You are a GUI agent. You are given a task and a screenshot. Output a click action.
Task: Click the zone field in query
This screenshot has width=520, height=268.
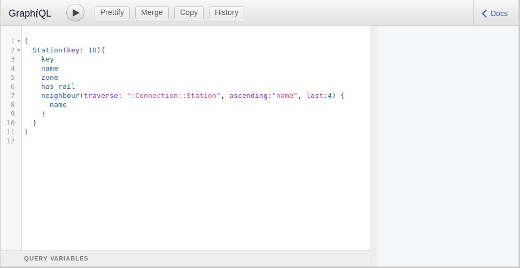pyautogui.click(x=50, y=77)
